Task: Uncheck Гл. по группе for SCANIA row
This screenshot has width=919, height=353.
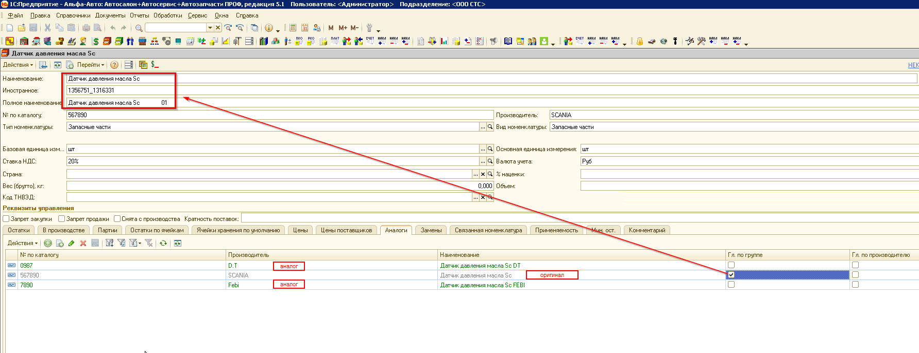Action: click(731, 275)
